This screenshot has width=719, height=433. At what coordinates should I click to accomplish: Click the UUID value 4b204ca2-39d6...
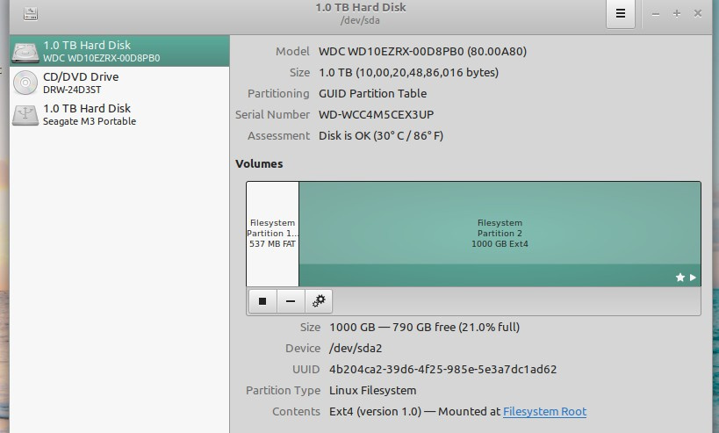click(443, 369)
